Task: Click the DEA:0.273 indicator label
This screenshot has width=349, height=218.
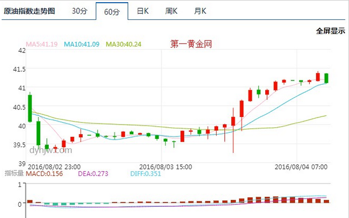Action: 93,174
